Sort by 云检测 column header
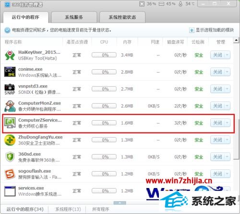The height and width of the screenshot is (214, 240). 198,42
